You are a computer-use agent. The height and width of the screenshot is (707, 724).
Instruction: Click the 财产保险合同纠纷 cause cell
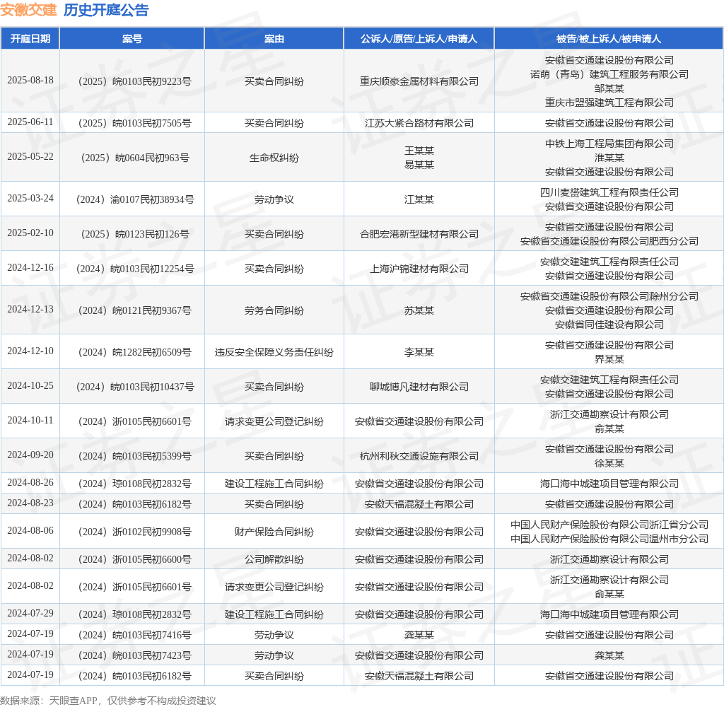pyautogui.click(x=274, y=532)
